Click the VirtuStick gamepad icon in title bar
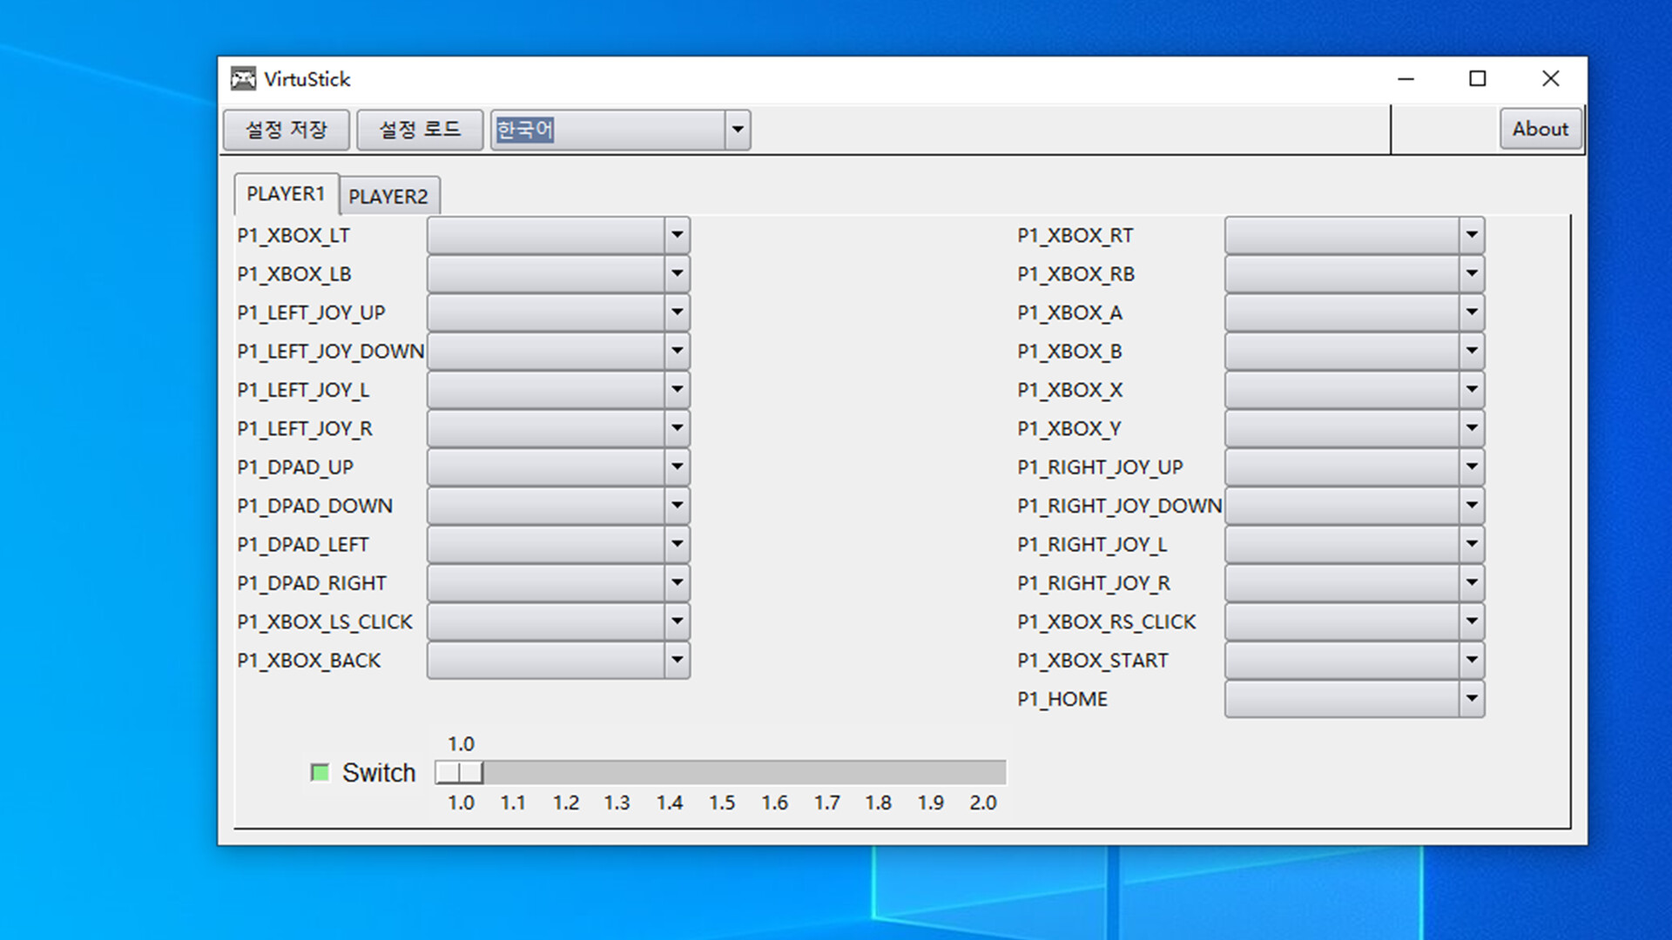Screen dimensions: 1672x940 pos(243,78)
